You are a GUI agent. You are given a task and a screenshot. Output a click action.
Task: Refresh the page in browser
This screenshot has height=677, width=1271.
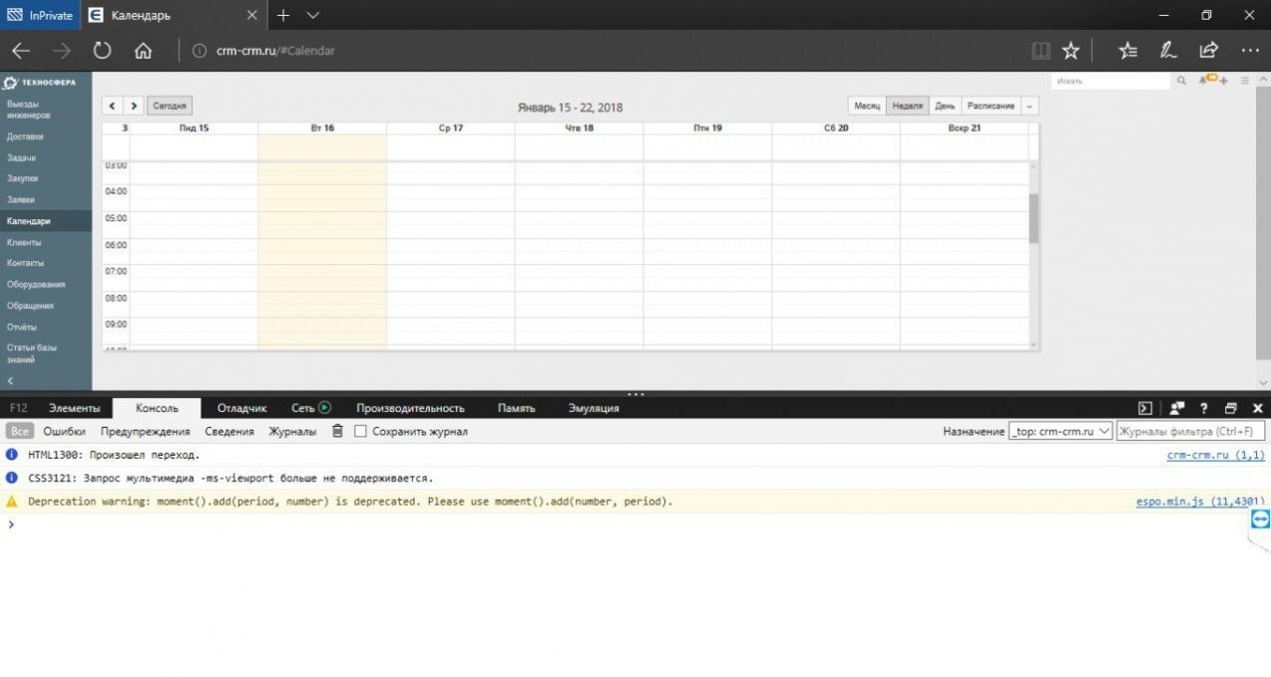[x=102, y=51]
